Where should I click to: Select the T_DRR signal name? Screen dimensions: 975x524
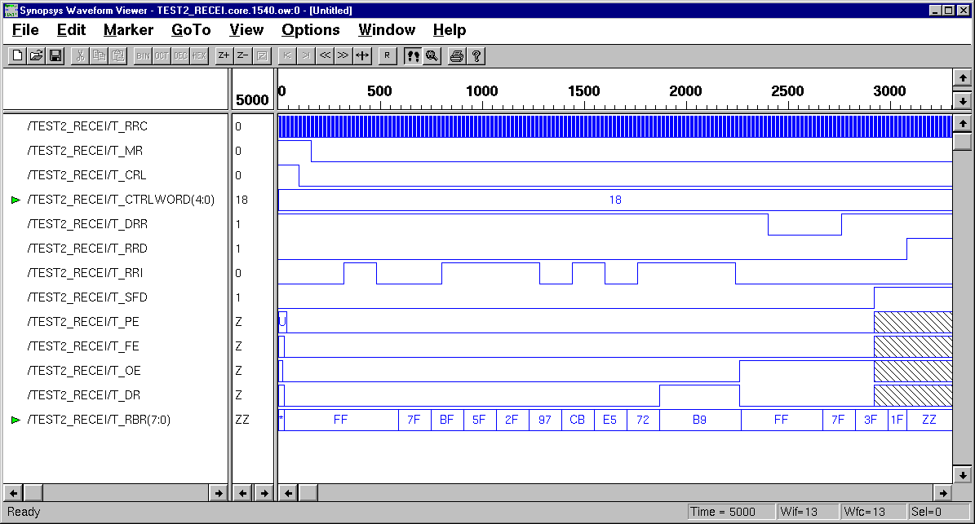86,224
